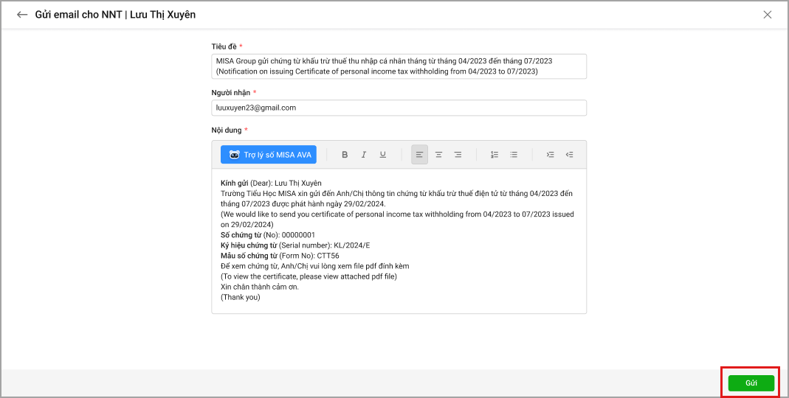Click the back arrow next to the title
Viewport: 789px width, 398px height.
(22, 15)
